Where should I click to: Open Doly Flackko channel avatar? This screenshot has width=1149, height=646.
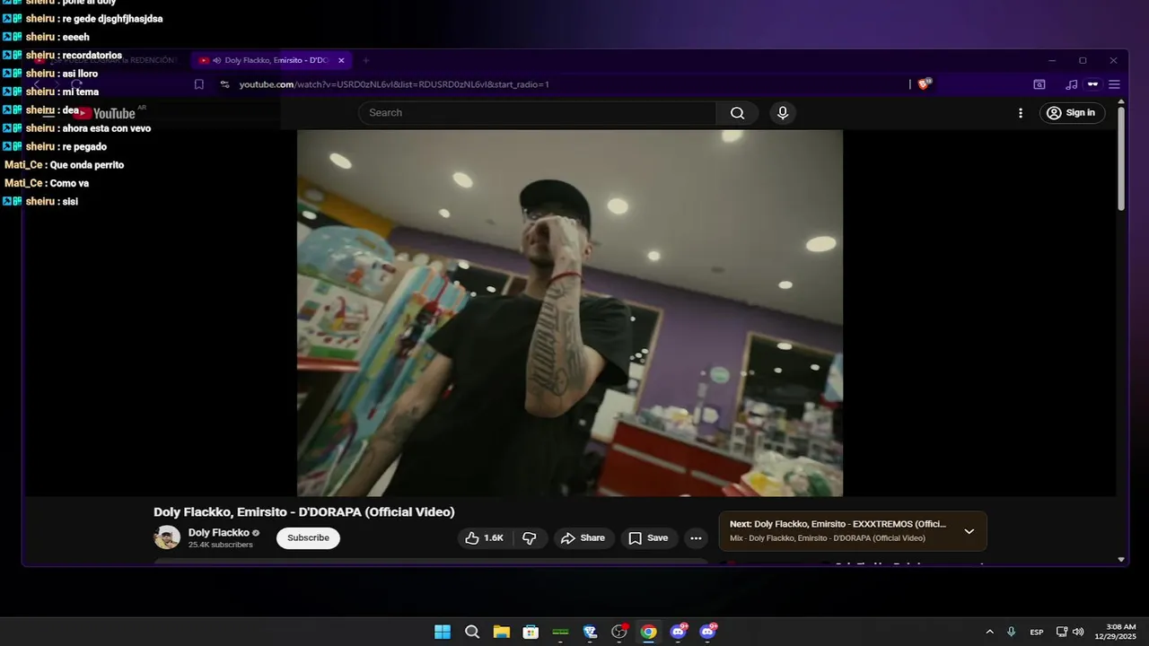click(x=167, y=537)
